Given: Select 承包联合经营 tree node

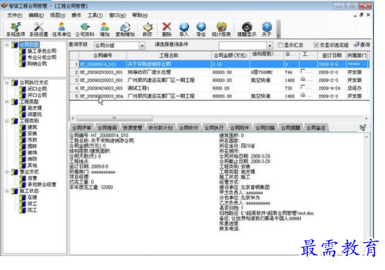Looking at the screenshot, I should click(x=42, y=184).
